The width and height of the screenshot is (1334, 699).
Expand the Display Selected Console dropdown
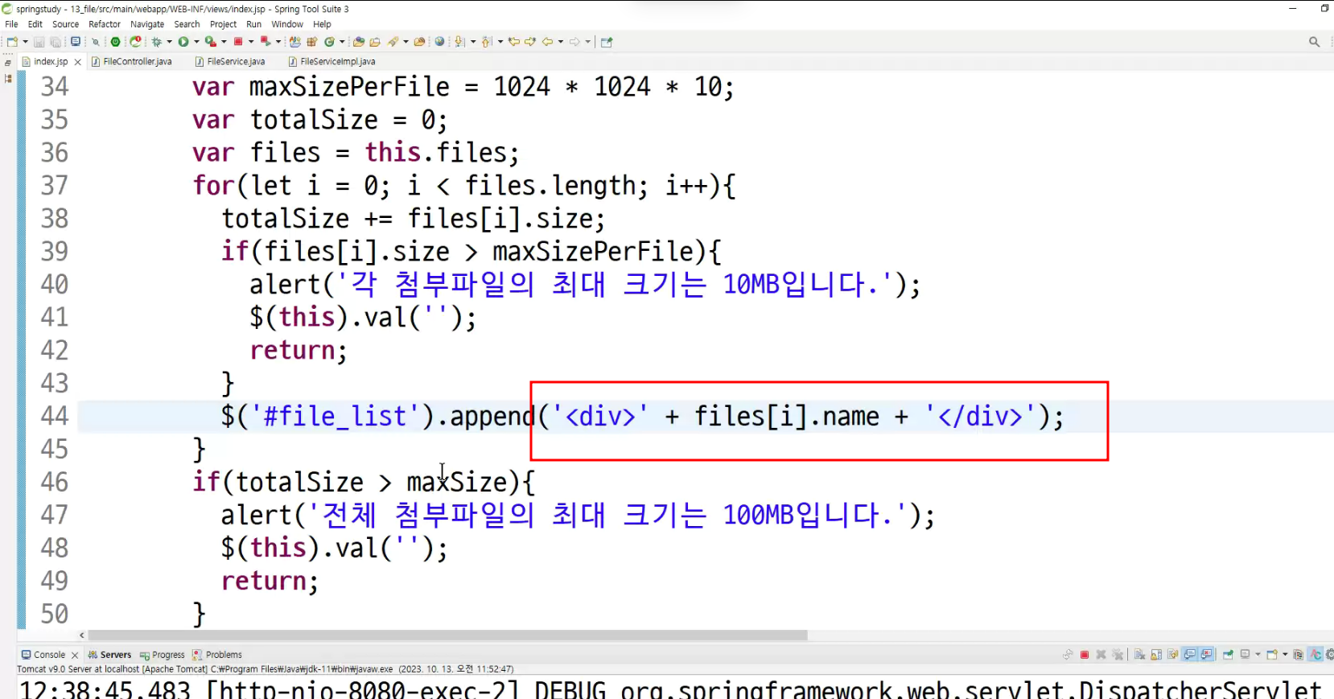pos(1258,655)
